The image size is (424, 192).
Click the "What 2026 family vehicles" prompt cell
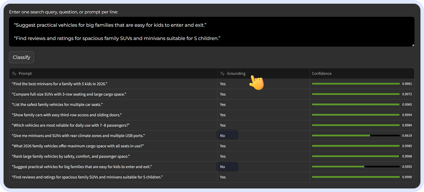[x=78, y=146]
